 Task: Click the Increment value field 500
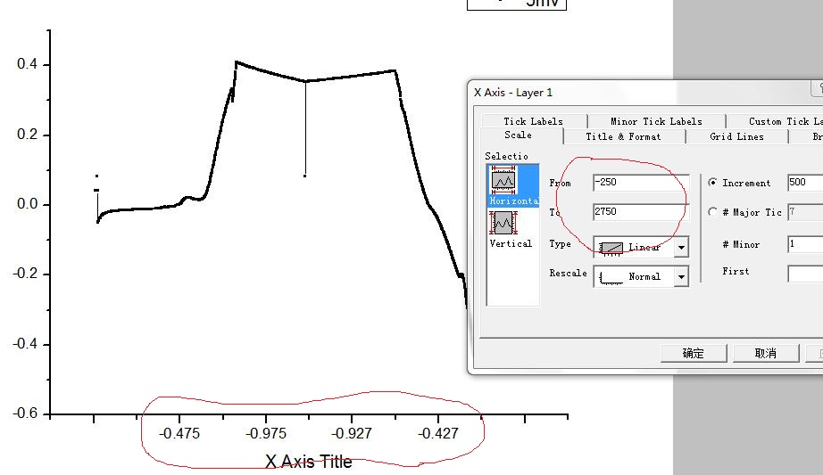805,183
